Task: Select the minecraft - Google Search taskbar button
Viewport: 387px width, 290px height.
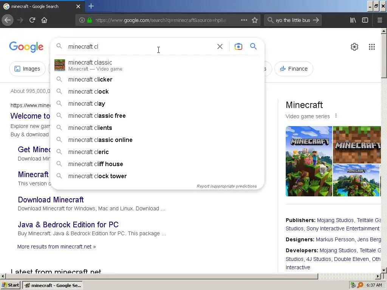Action: (52, 285)
